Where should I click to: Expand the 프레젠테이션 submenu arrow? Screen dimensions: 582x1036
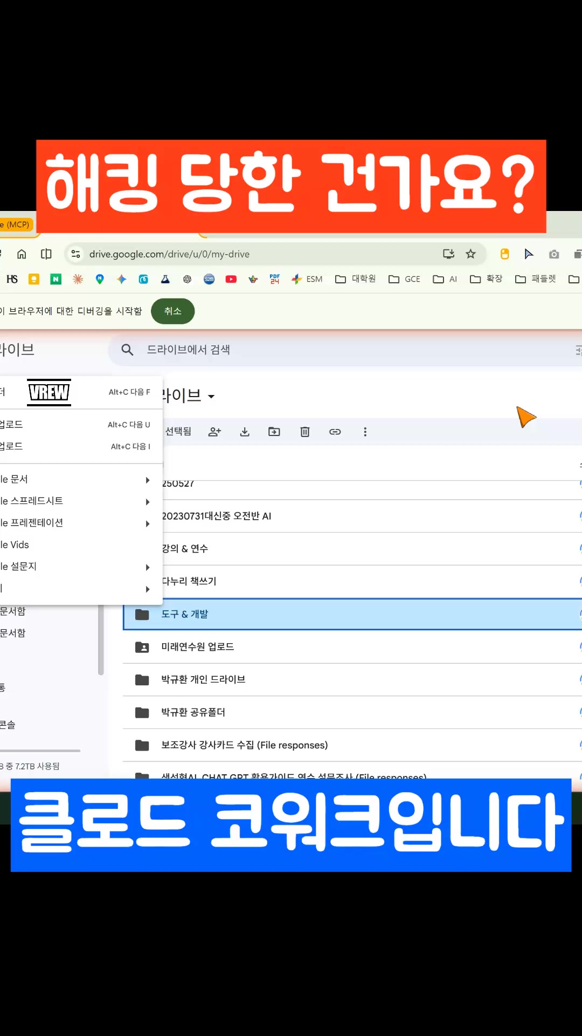(x=148, y=523)
